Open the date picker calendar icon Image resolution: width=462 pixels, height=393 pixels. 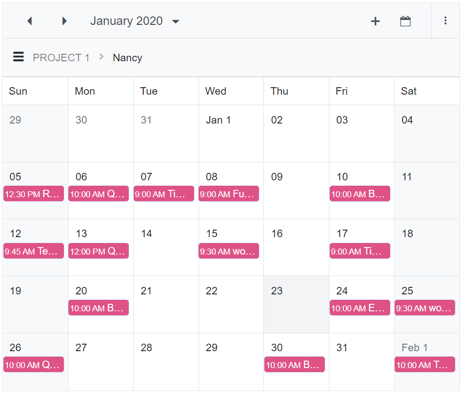(x=405, y=21)
